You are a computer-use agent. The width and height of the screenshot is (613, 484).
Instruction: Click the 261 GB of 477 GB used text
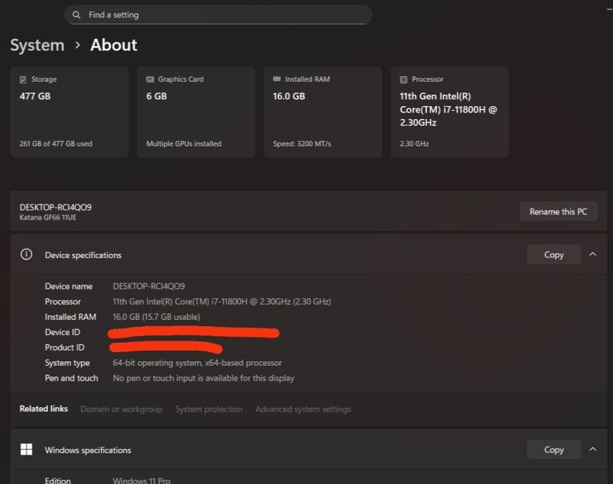coord(56,143)
